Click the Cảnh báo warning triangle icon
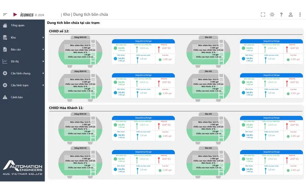The image size is (306, 191). pyautogui.click(x=5, y=97)
